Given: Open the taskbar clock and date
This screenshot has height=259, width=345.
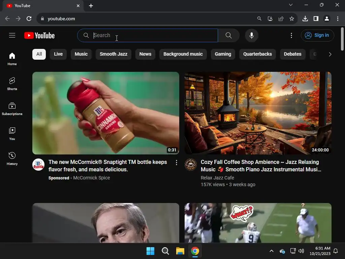Looking at the screenshot, I should [320, 251].
